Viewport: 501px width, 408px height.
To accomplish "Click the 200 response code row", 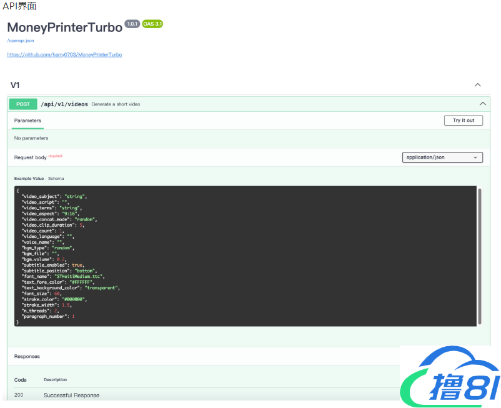I will [x=19, y=395].
